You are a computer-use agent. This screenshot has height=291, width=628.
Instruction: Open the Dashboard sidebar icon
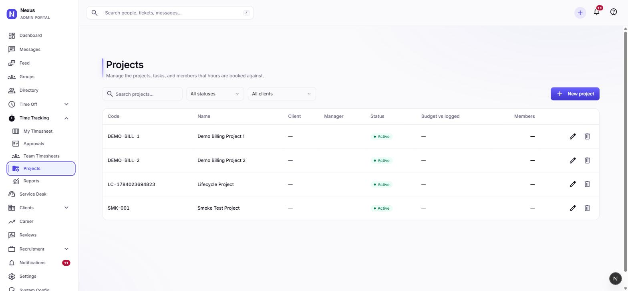(12, 36)
